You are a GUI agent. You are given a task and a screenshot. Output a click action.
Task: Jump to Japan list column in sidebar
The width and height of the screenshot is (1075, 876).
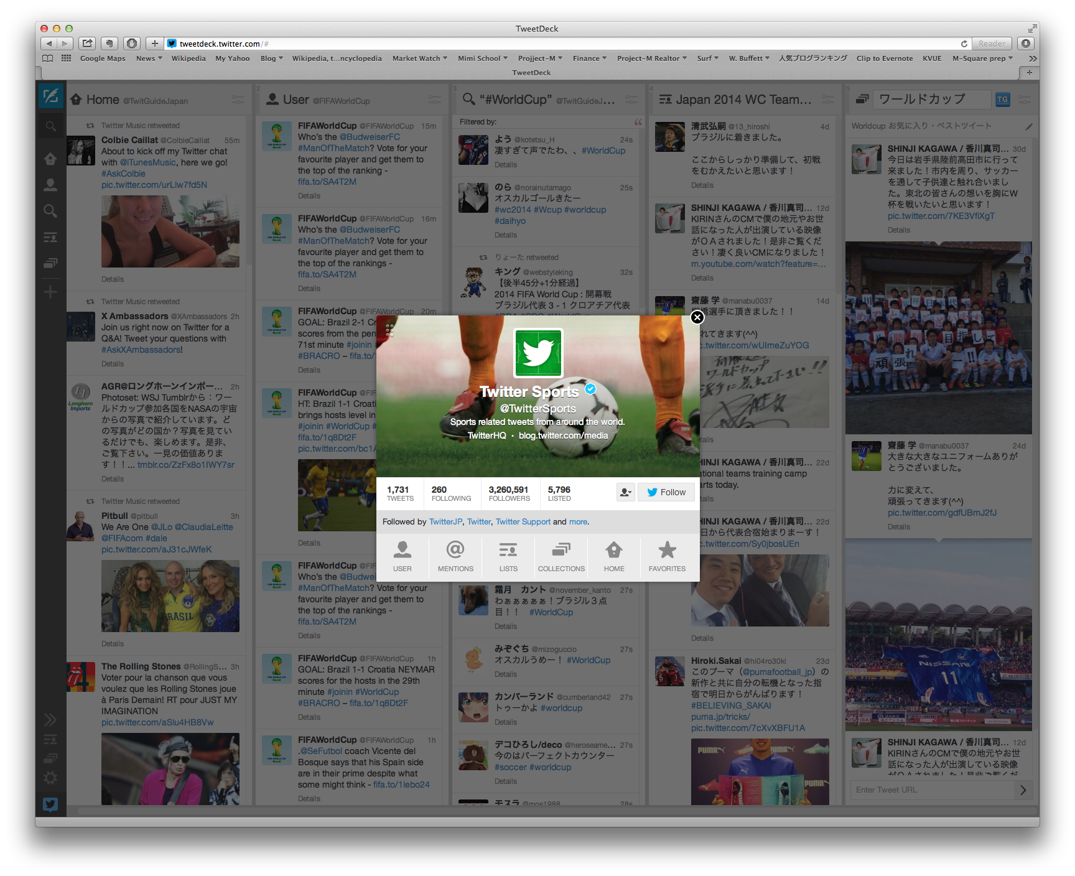click(50, 237)
